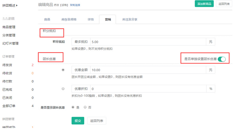Click the green 添加新商品 button
This screenshot has width=234, height=130.
(204, 4)
